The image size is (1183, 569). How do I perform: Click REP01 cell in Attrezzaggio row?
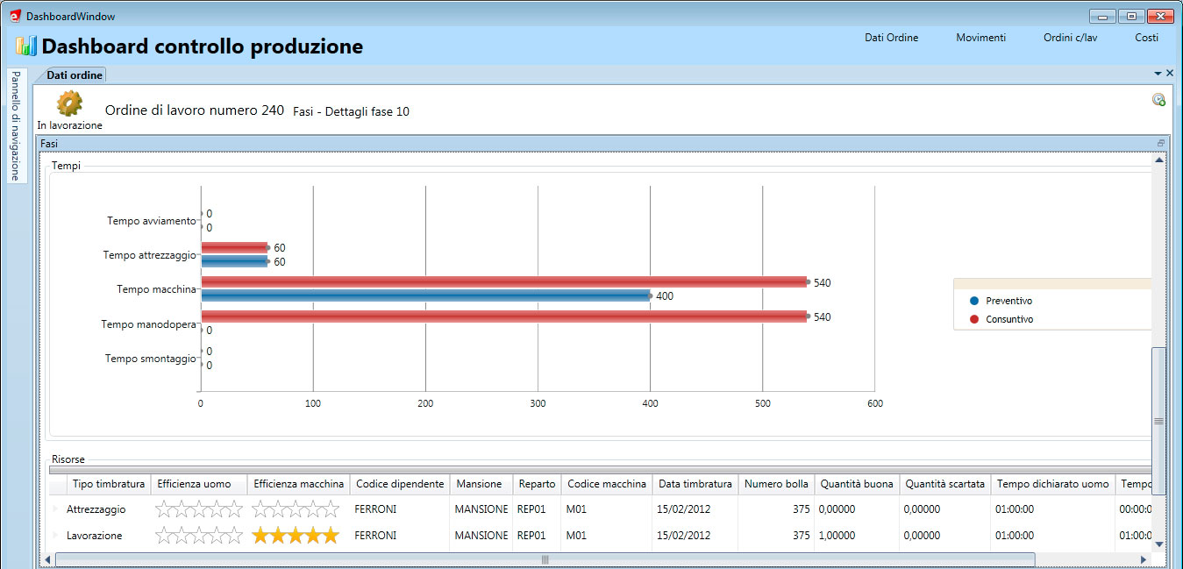531,509
